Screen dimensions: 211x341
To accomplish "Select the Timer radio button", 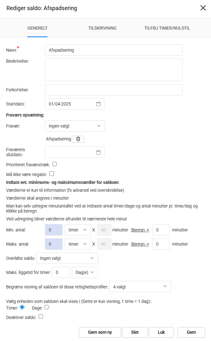I will (x=22, y=307).
